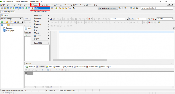
Task: Open a new Editor window from main toolbar
Action: pyautogui.click(x=2, y=8)
